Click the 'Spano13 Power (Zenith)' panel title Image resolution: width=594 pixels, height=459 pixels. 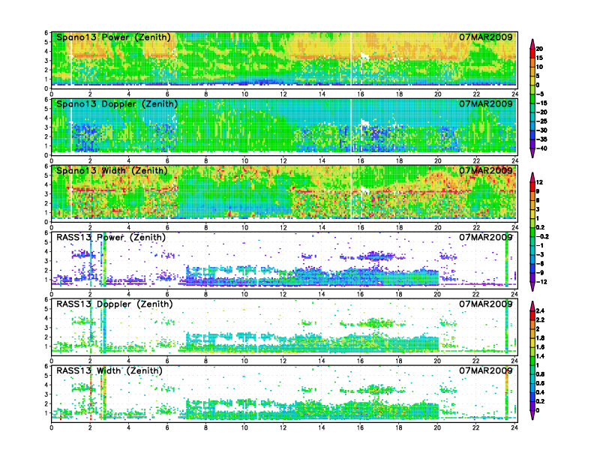point(113,37)
